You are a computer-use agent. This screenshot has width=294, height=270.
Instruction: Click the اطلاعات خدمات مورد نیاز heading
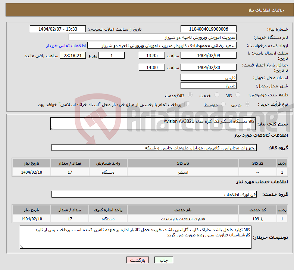(262, 182)
